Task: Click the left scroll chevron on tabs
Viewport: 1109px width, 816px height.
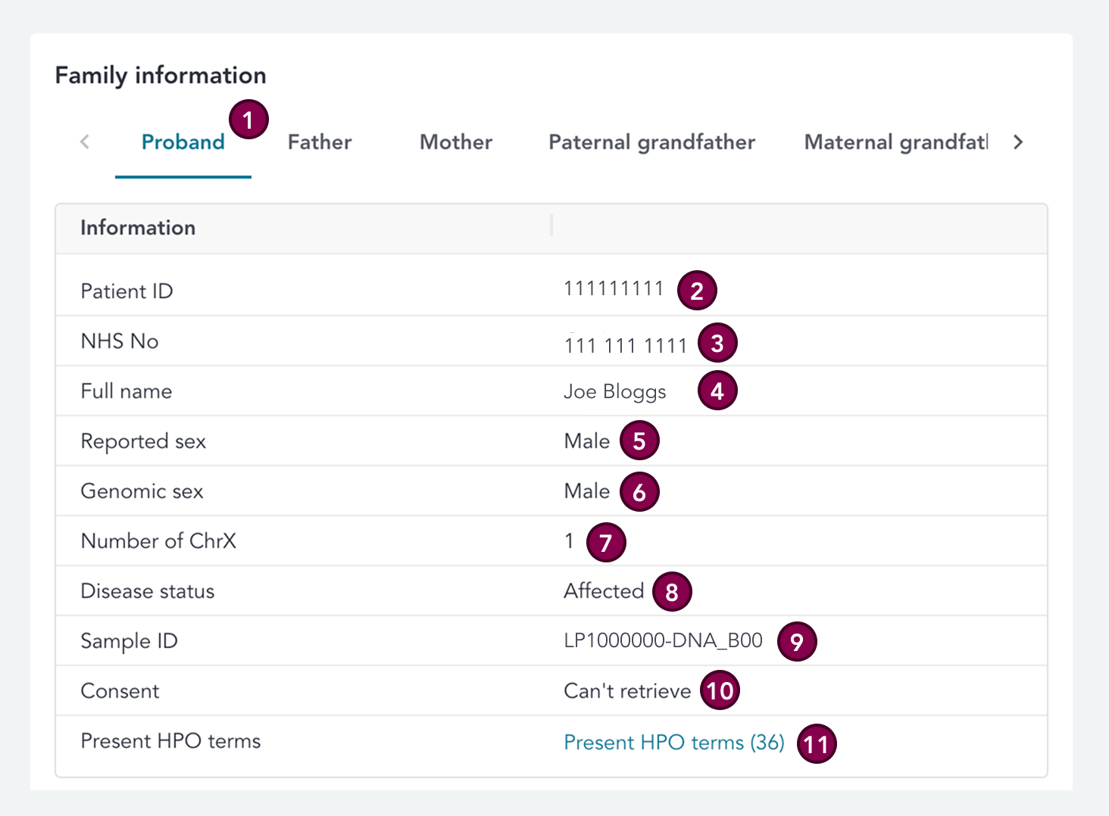Action: tap(84, 142)
